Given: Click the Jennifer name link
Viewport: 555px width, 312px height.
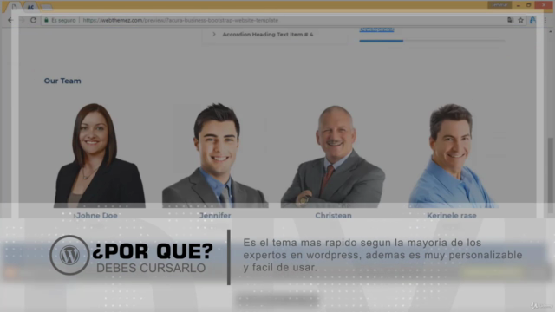Looking at the screenshot, I should (x=215, y=216).
